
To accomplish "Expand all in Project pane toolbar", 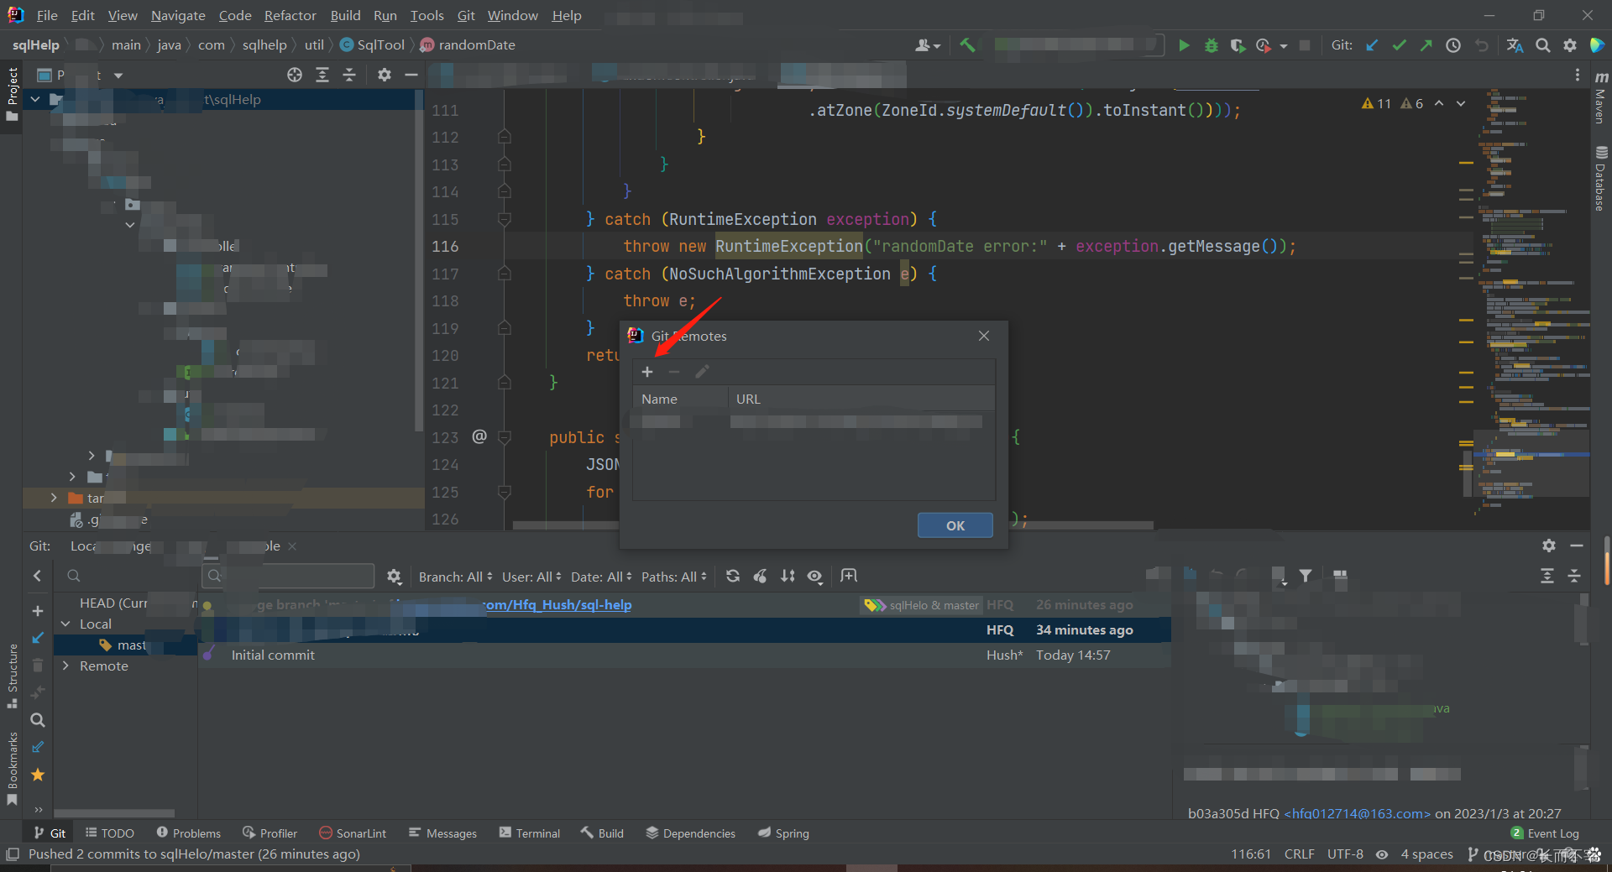I will (x=322, y=75).
